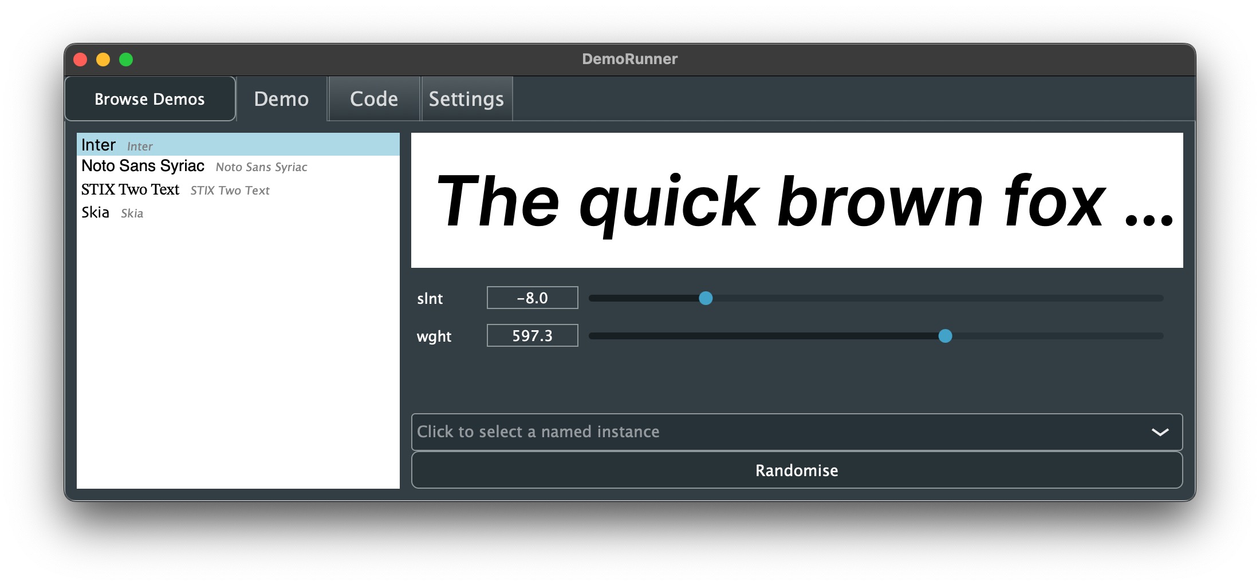This screenshot has height=586, width=1260.
Task: Click the chevron arrow of named instance combo
Action: [x=1160, y=432]
